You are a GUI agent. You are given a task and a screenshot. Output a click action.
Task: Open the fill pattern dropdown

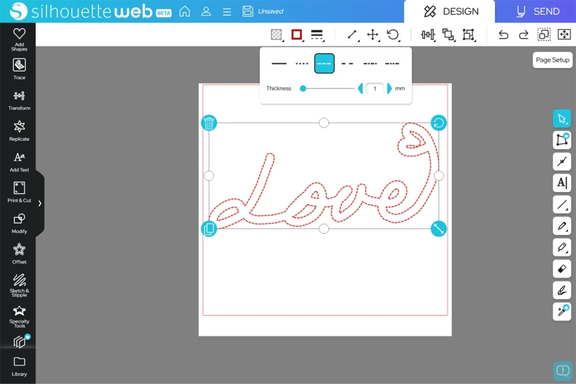[276, 35]
